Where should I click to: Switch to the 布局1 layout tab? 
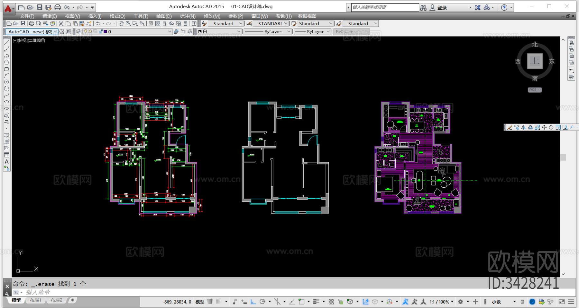pyautogui.click(x=35, y=300)
